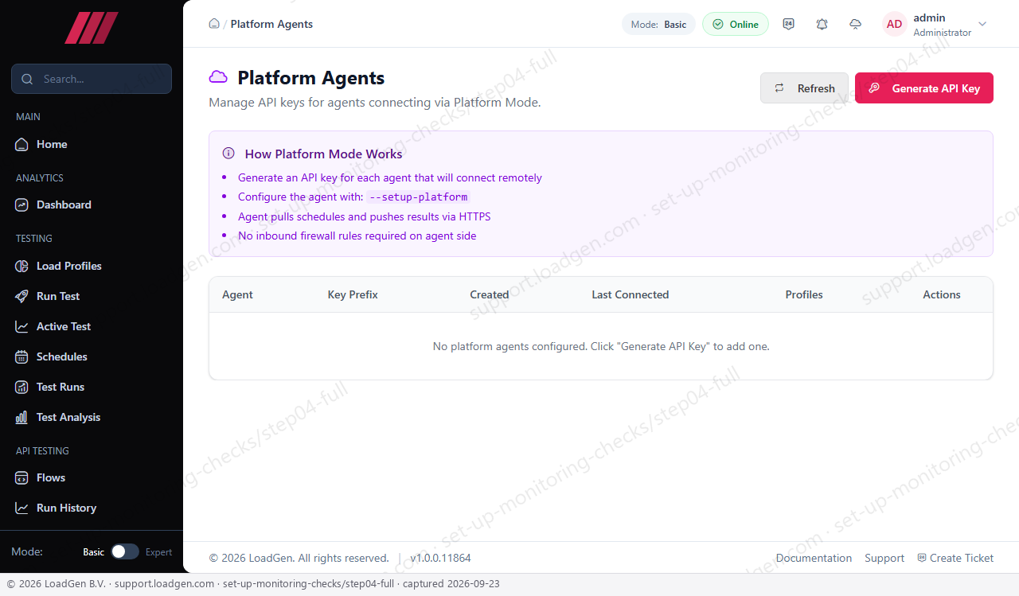Click the Refresh button
1019x596 pixels.
(804, 88)
